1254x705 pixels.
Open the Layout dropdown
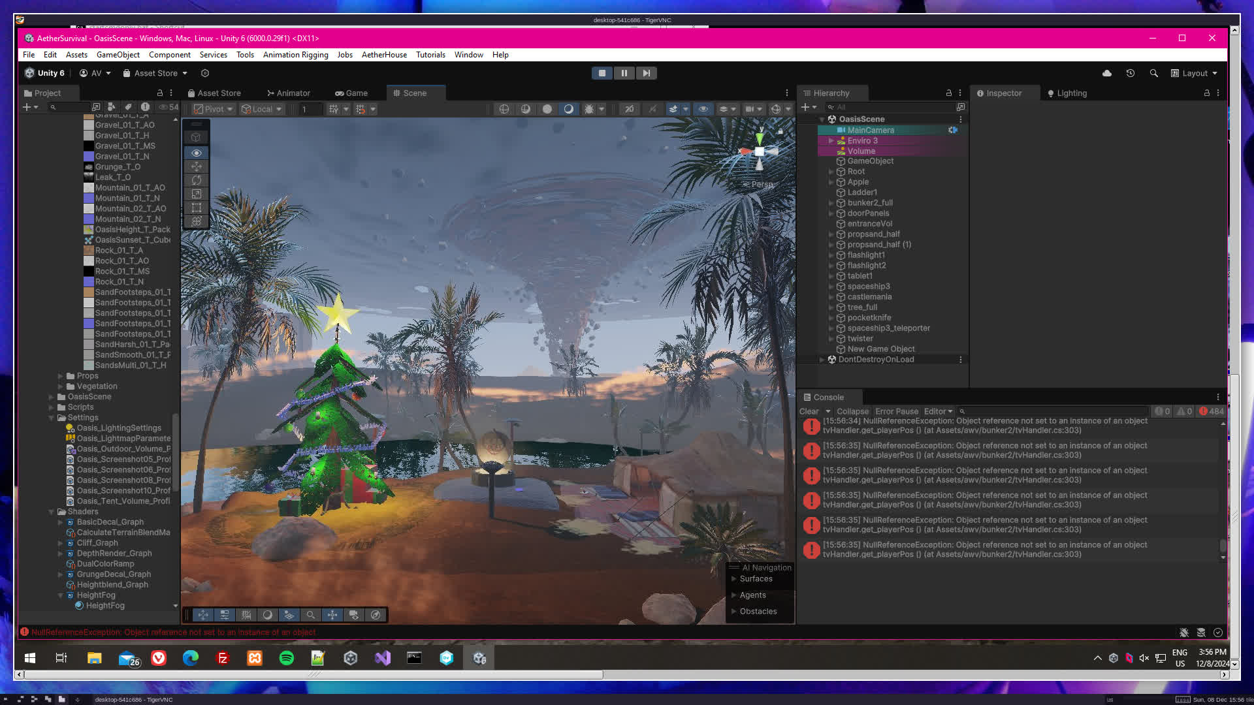1194,73
